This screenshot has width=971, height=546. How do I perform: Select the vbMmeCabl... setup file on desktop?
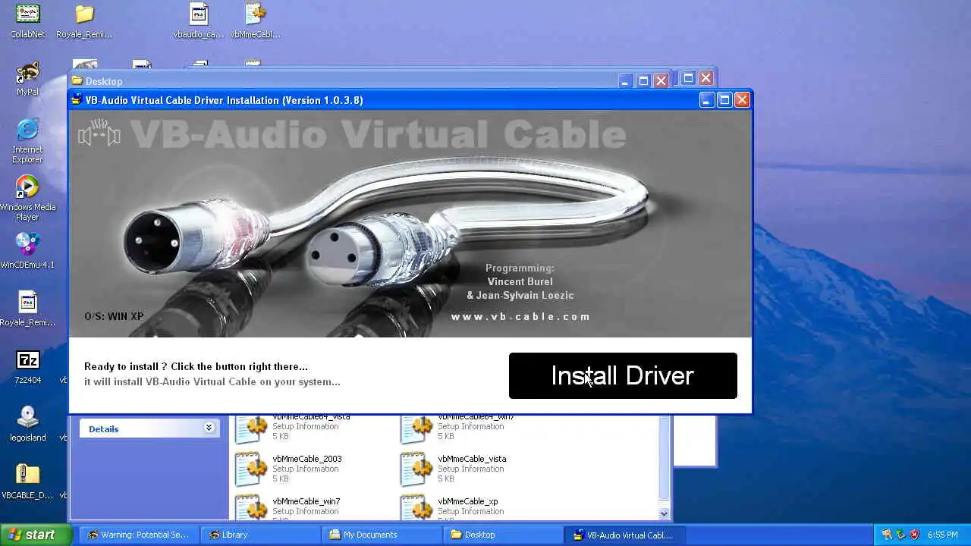(256, 20)
